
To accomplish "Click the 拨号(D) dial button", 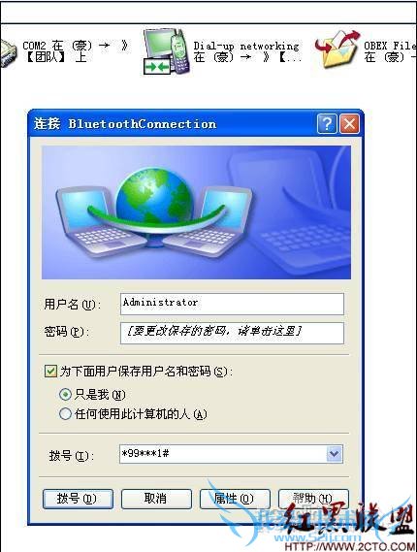I will 78,499.
